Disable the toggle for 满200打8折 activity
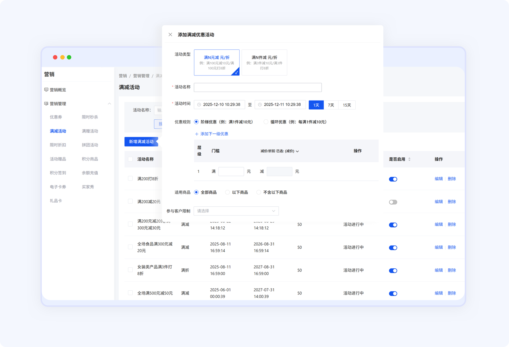509x347 pixels. coord(393,179)
